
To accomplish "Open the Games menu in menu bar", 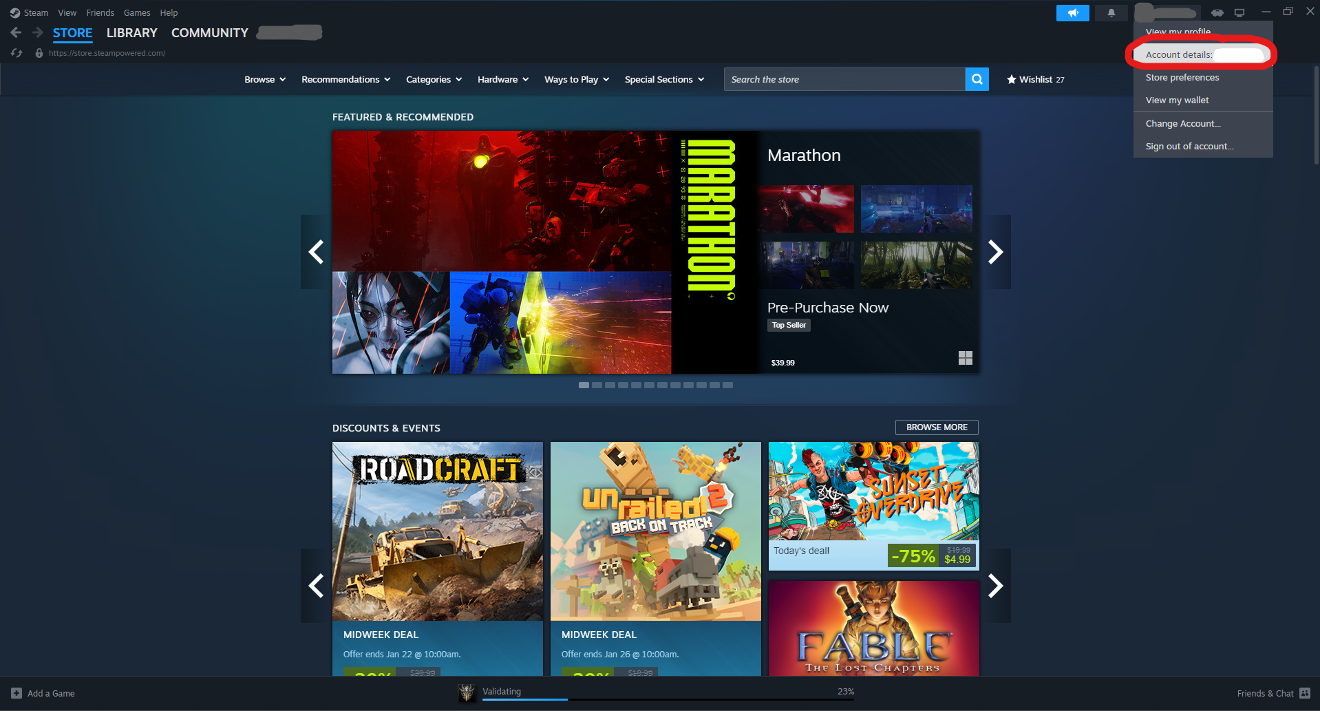I will 137,13.
